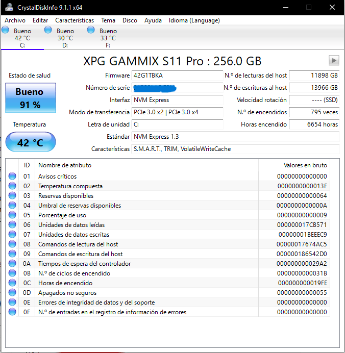Click the Letra de unidad field C:
The image size is (345, 353).
(x=177, y=124)
